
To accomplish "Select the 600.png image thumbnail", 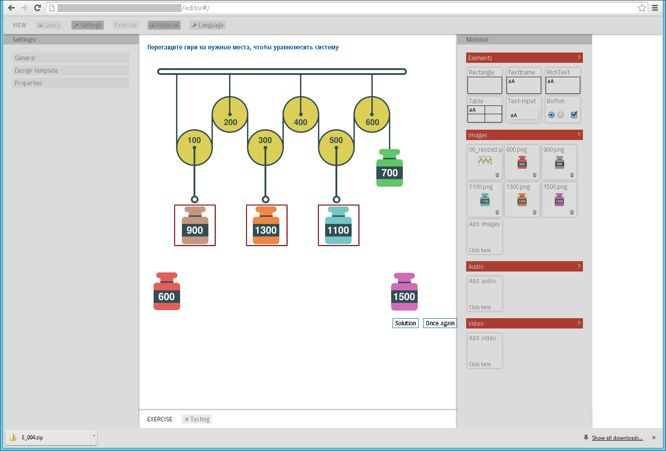I will coord(522,162).
